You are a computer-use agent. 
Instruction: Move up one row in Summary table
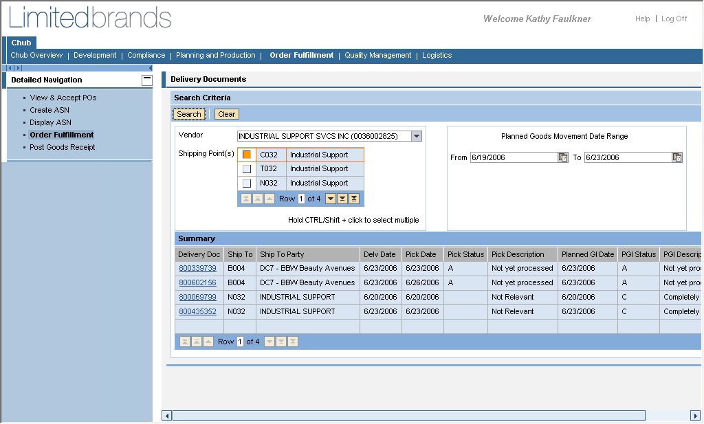pos(208,342)
